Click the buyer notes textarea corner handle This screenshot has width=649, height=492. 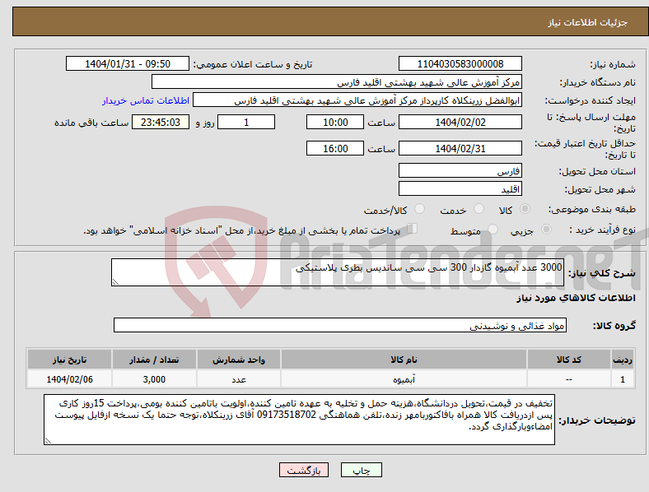(x=48, y=441)
